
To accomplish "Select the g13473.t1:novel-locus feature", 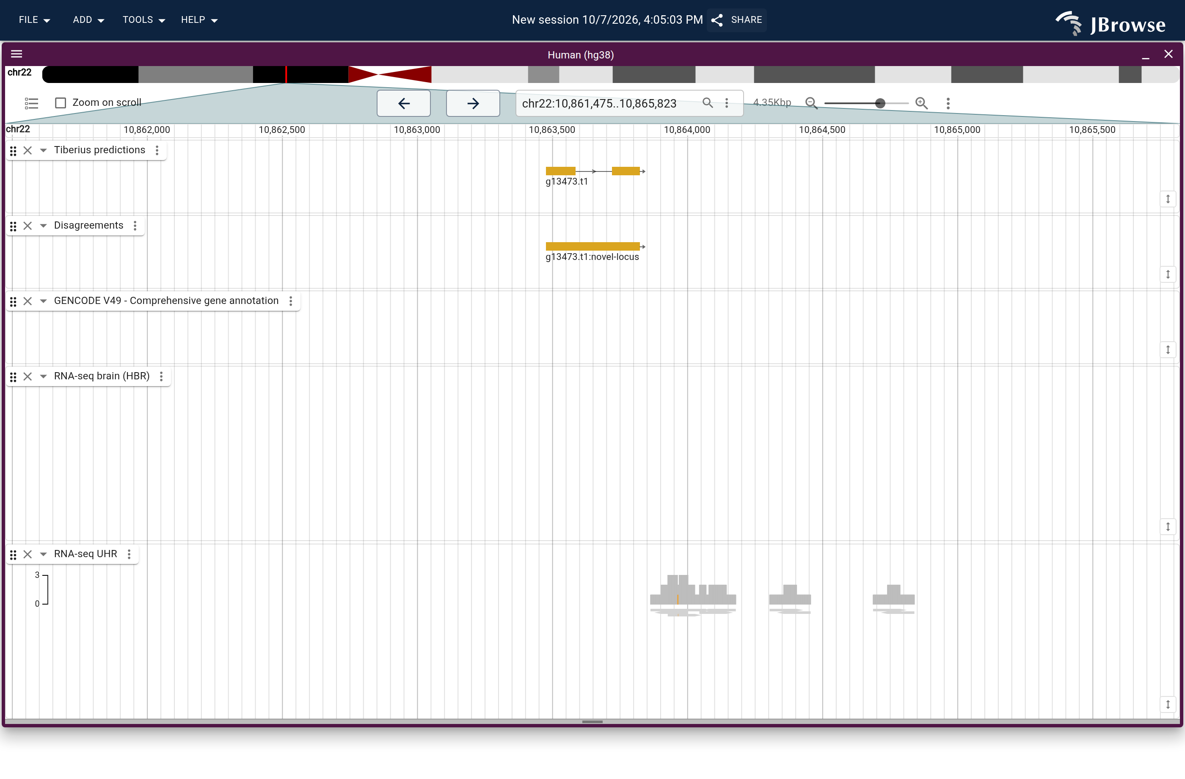I will [595, 246].
